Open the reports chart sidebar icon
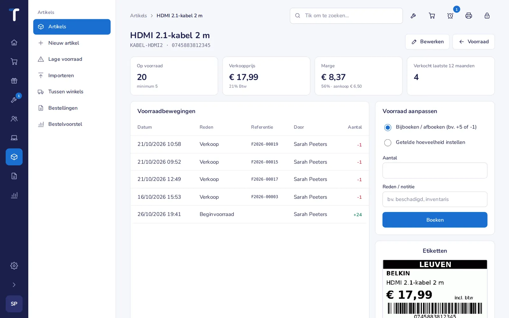509x318 pixels. (x=14, y=195)
